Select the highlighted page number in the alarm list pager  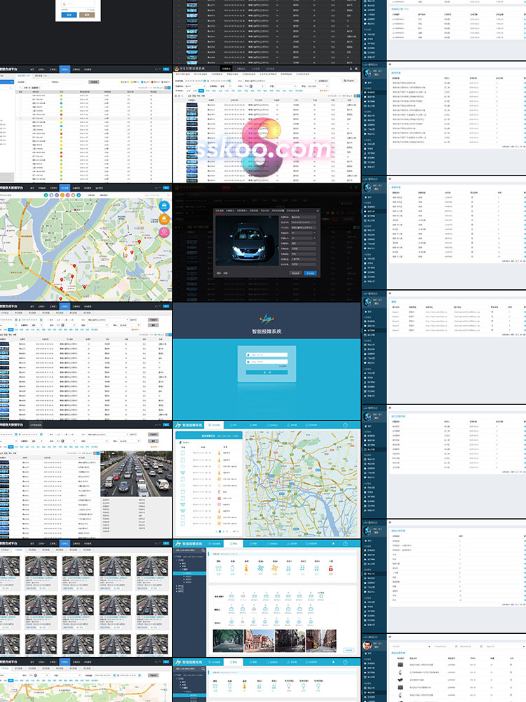click(220, 531)
